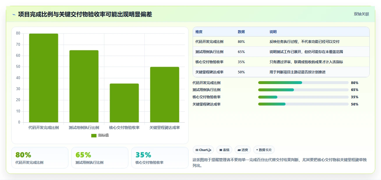
Task: Click the 35% value in the table
Action: pos(241,62)
